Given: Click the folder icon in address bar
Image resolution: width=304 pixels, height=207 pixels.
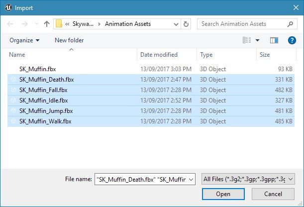Looking at the screenshot, I should 59,24.
